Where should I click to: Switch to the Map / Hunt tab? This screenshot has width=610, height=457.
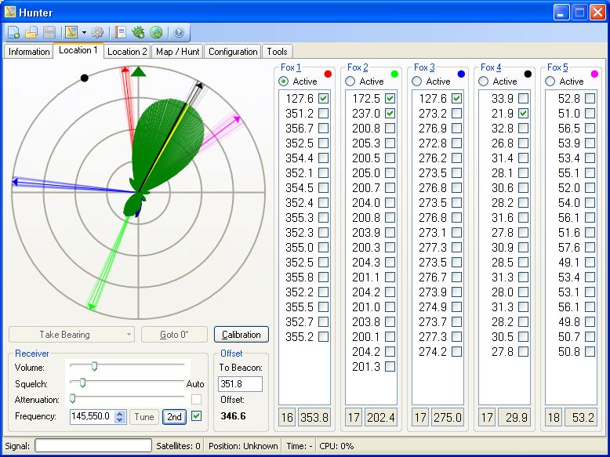(176, 52)
